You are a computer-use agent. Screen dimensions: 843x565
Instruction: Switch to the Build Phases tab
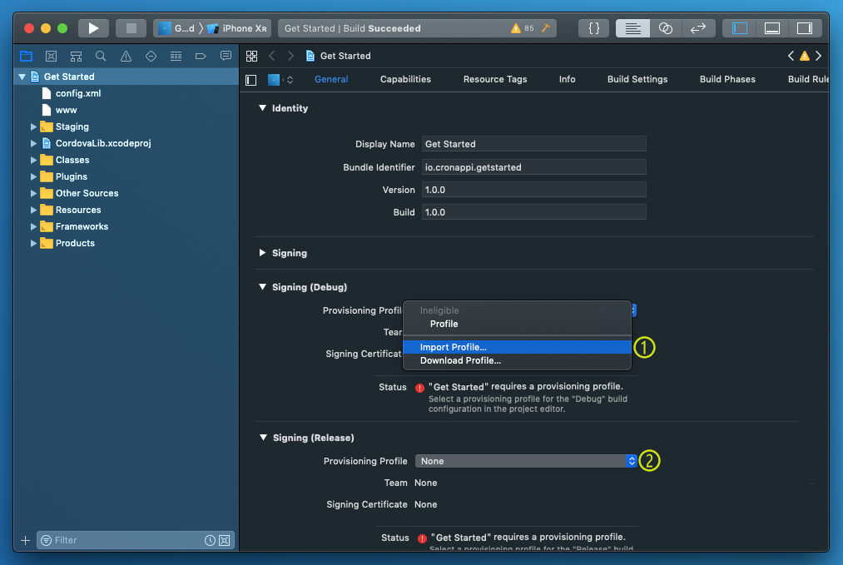[x=726, y=80]
